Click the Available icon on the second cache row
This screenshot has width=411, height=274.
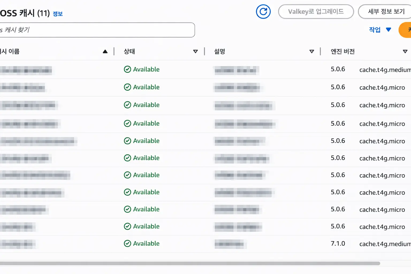127,87
